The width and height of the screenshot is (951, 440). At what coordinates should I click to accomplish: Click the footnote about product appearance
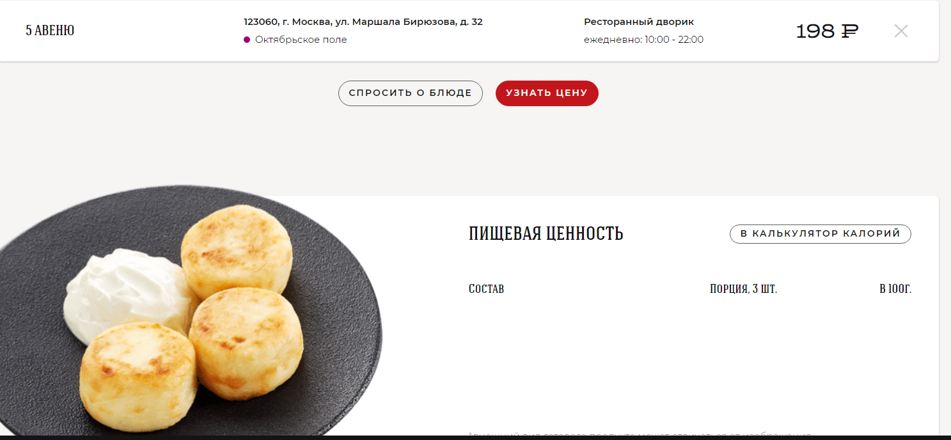click(640, 435)
